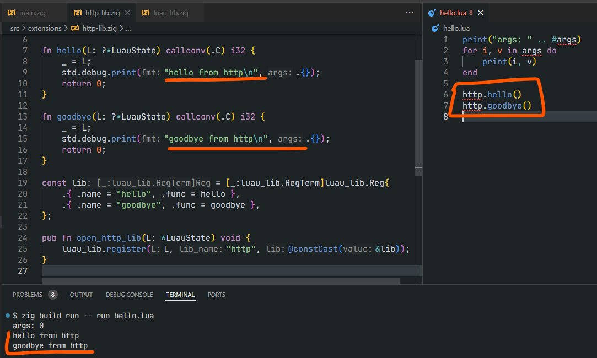Click the "end" keyword on hello.lua line 4
Viewport: 597px width, 358px height.
click(x=470, y=73)
